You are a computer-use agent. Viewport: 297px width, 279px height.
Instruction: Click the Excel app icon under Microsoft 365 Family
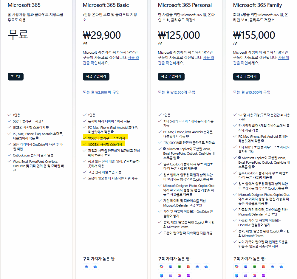coord(254,267)
